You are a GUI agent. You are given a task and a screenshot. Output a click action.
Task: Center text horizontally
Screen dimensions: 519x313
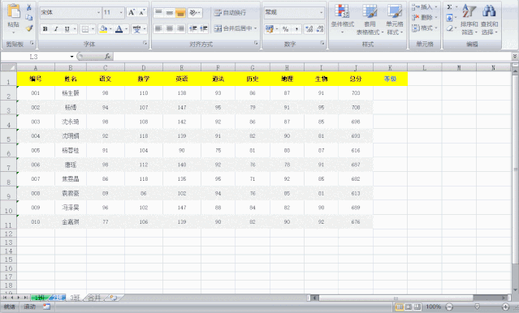[170, 28]
